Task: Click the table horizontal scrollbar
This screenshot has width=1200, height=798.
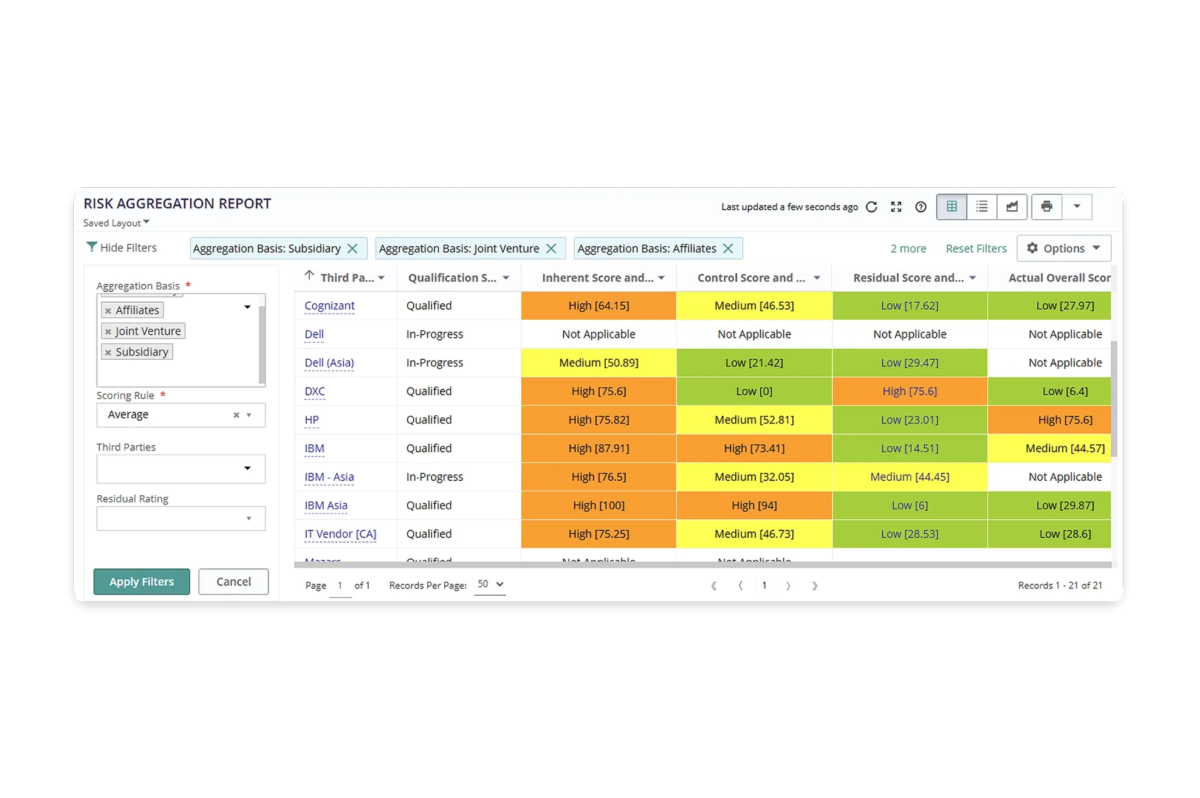Action: point(702,565)
